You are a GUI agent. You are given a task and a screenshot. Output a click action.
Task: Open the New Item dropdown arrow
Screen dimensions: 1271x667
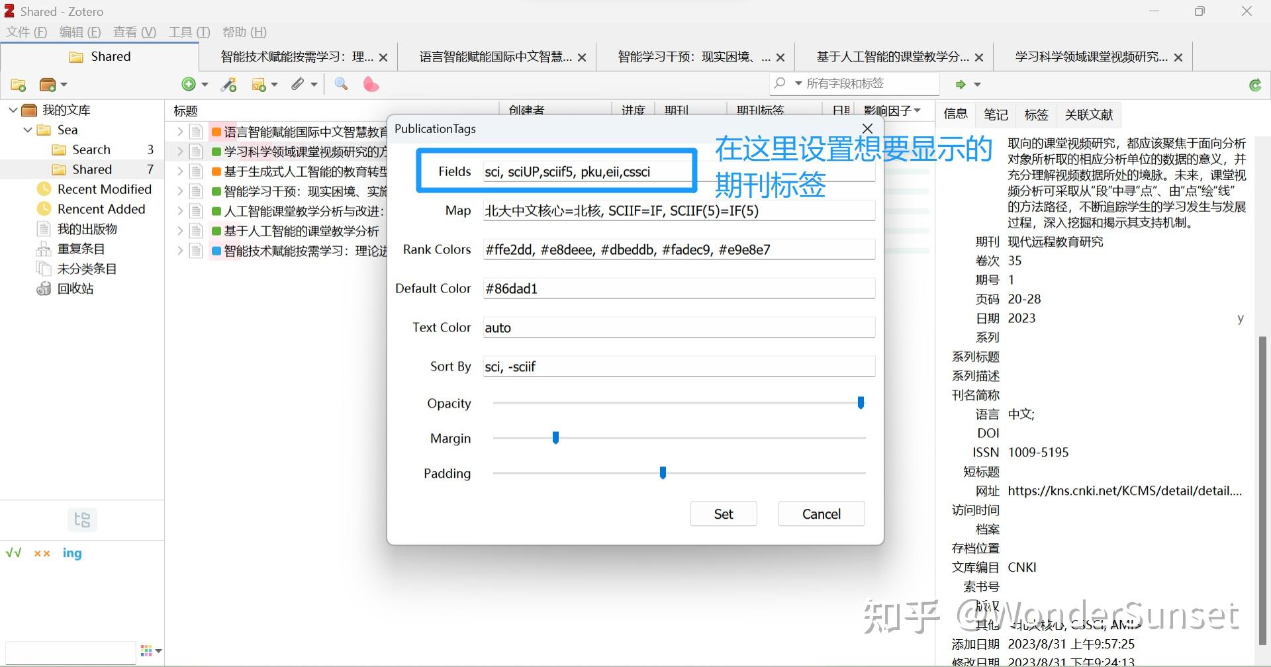(205, 85)
